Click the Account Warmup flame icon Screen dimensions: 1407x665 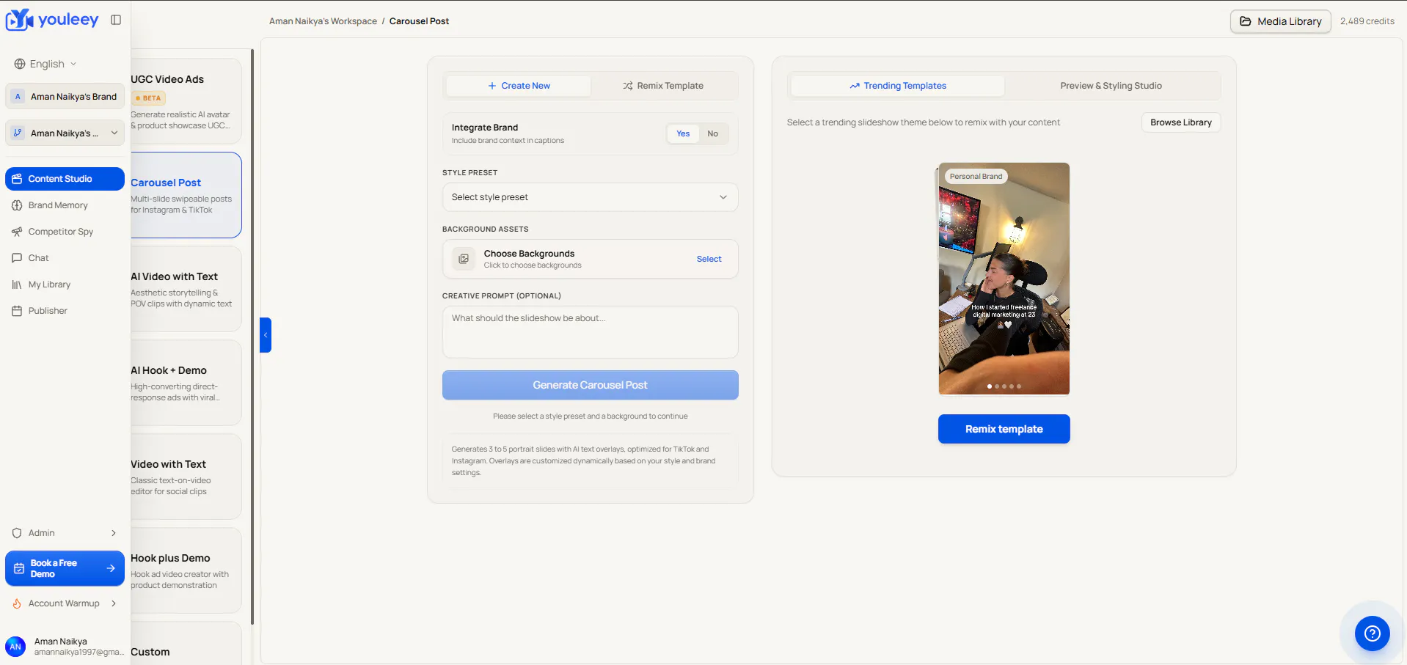[17, 603]
